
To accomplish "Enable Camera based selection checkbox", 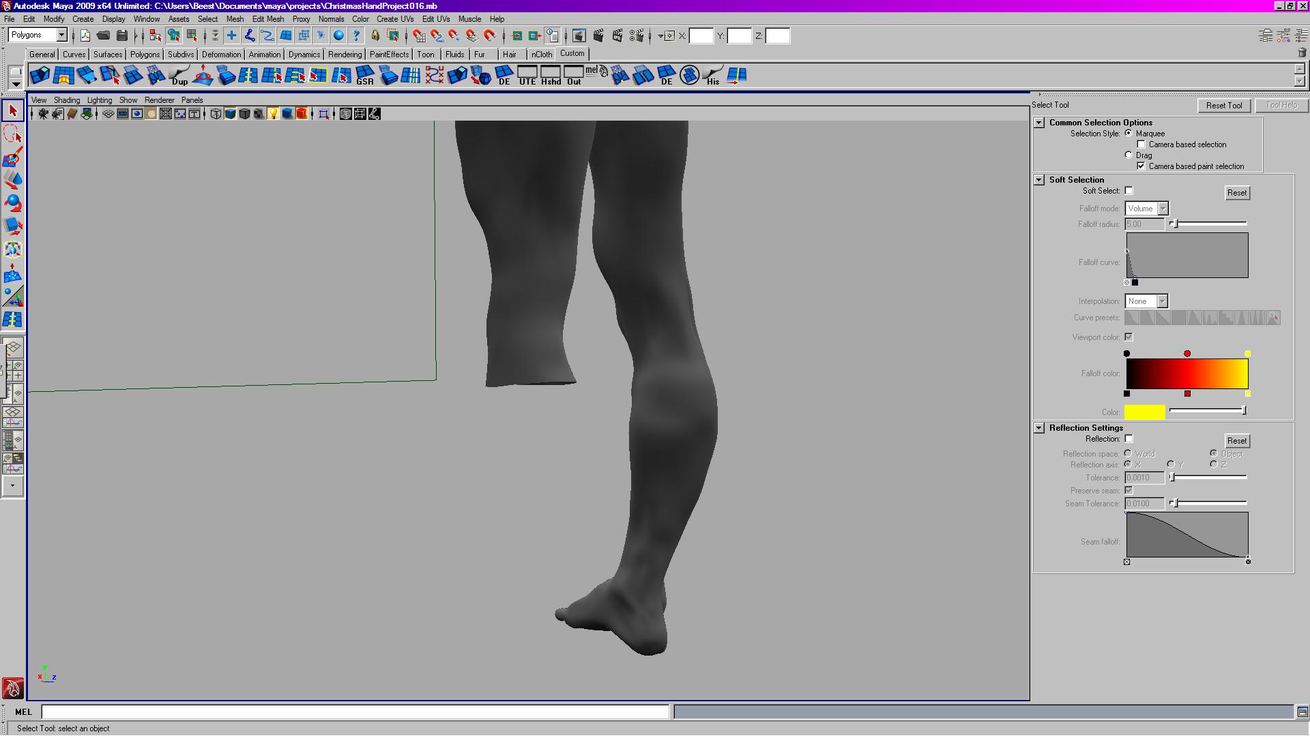I will coord(1141,144).
